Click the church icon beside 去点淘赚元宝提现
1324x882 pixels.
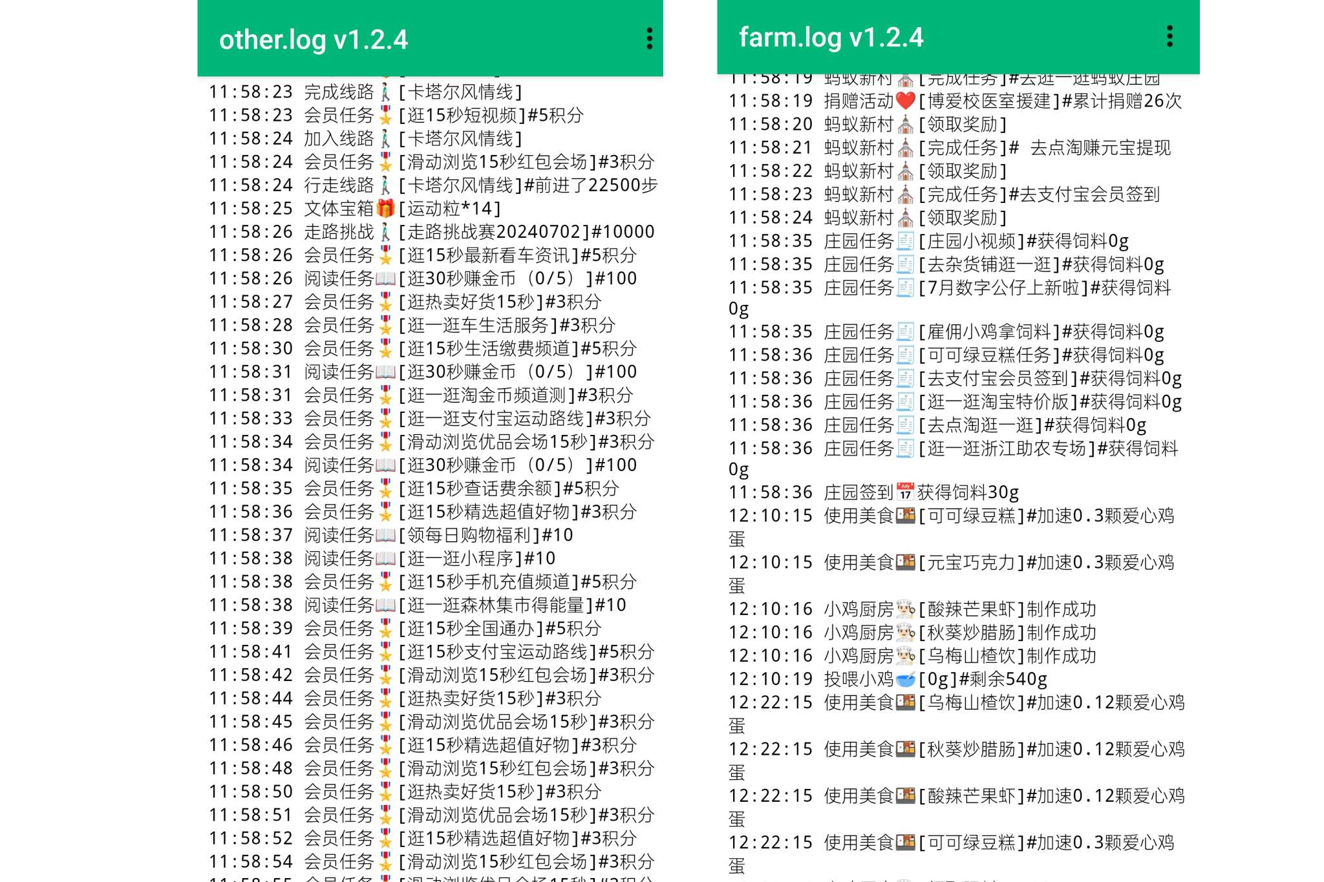point(906,147)
